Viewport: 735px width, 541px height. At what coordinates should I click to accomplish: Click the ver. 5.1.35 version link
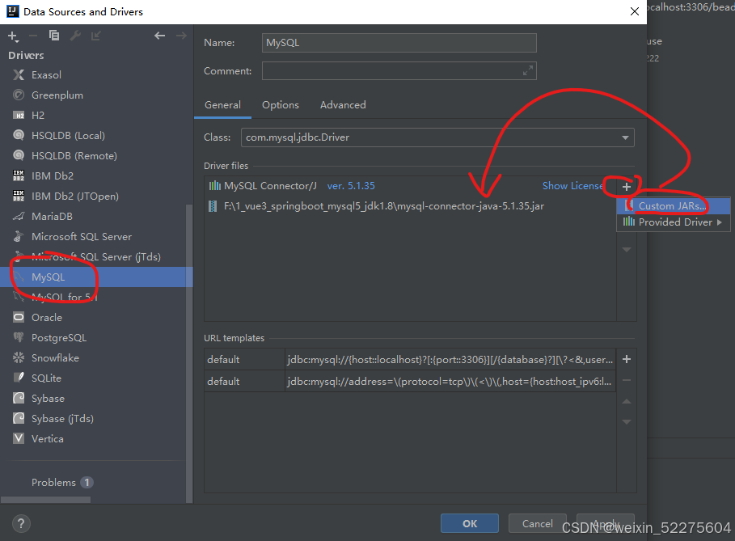coord(351,186)
